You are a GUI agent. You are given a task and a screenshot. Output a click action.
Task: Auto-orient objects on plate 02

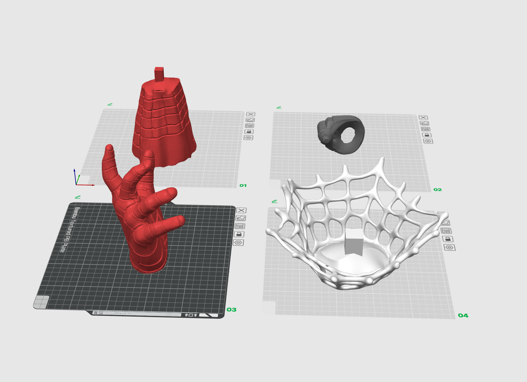click(425, 123)
